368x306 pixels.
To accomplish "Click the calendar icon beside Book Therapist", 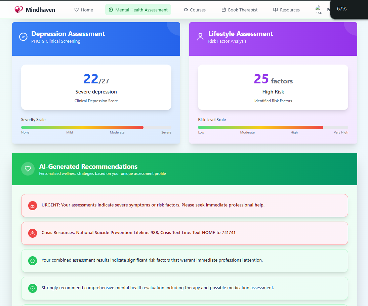I will pyautogui.click(x=224, y=10).
